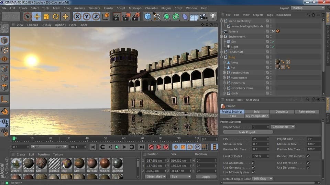Click frame 50 on the timeline
The width and height of the screenshot is (330, 185).
point(105,138)
